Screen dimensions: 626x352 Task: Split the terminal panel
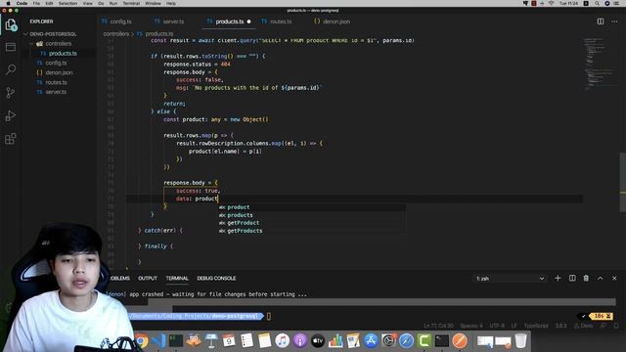pyautogui.click(x=572, y=278)
